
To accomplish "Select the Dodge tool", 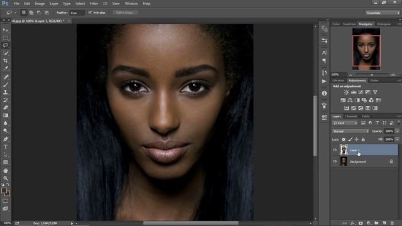I will (6, 131).
